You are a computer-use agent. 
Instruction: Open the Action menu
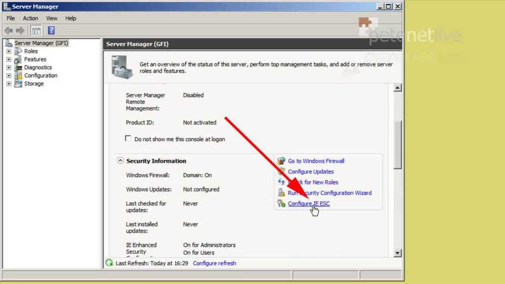coord(30,18)
